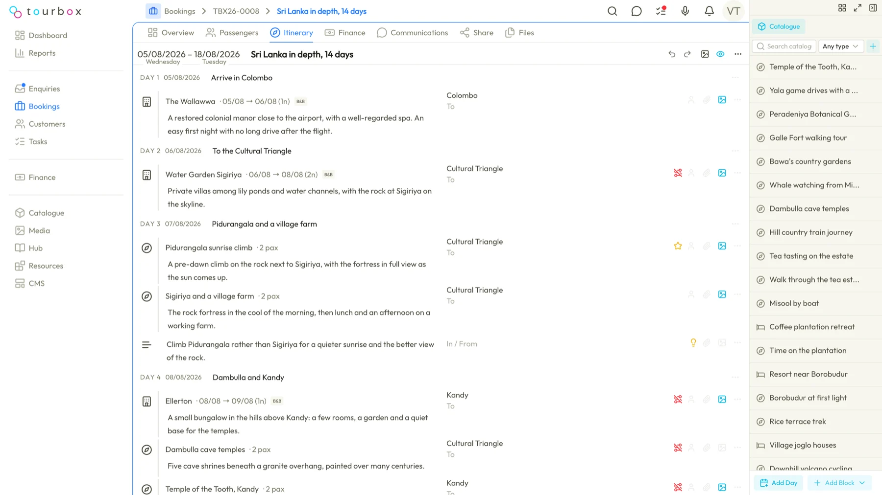Click Bookings breadcrumb link
Viewport: 882px width, 495px height.
[x=180, y=11]
